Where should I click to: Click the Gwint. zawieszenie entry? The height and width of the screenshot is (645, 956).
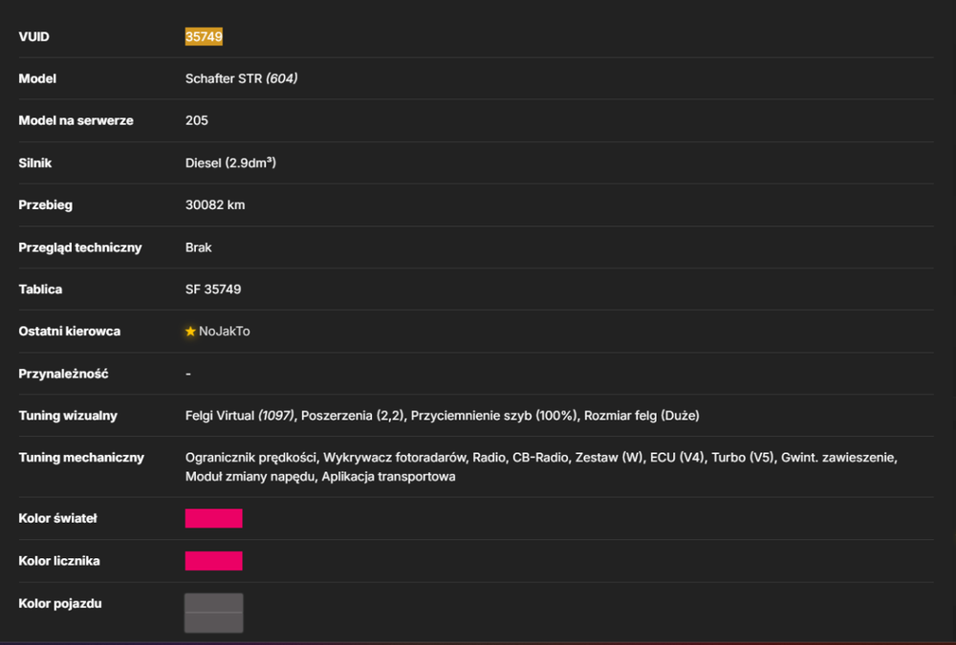click(x=839, y=458)
